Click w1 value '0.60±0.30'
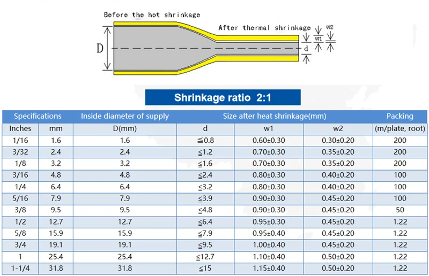429x276 pixels. pyautogui.click(x=269, y=140)
